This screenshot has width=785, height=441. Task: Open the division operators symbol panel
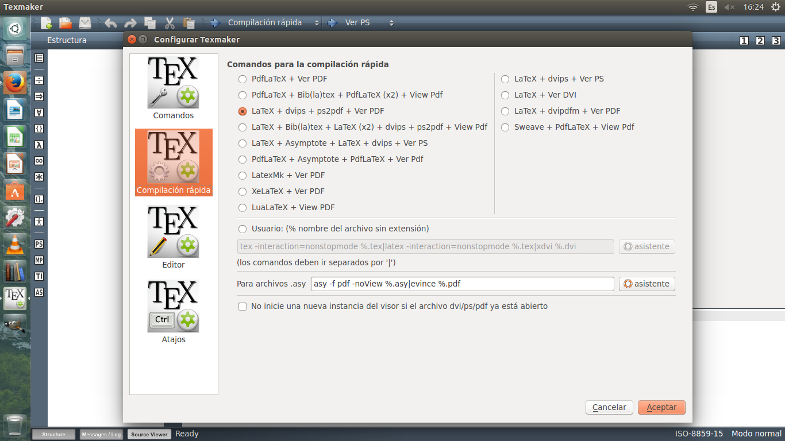tap(39, 80)
